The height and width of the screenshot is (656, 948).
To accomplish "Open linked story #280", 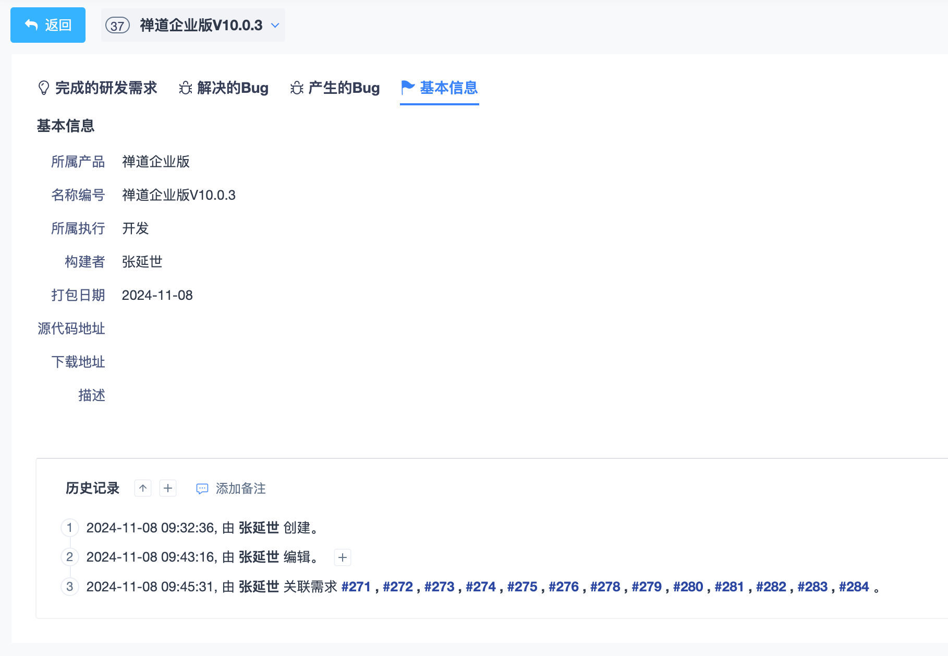I will tap(688, 587).
